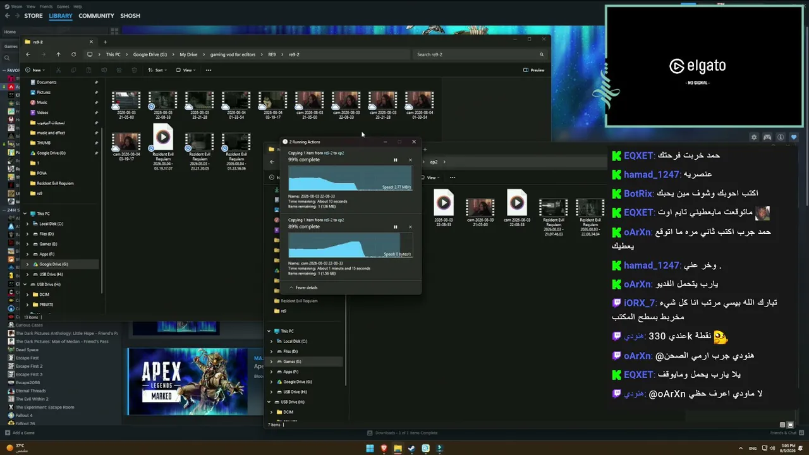The width and height of the screenshot is (809, 455).
Task: Open the SHOSH profile tab in Steam
Action: coord(130,16)
